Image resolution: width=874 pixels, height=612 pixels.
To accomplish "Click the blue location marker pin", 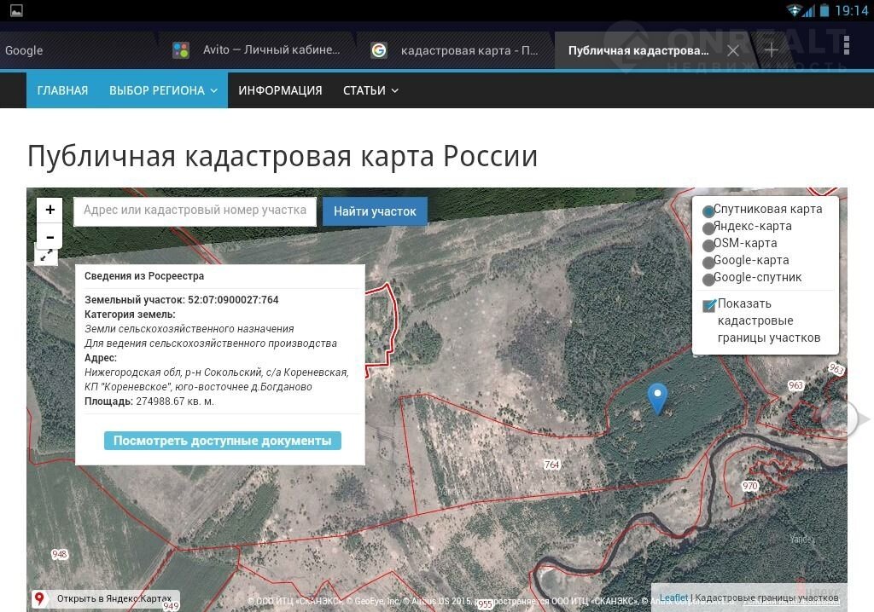I will click(657, 397).
